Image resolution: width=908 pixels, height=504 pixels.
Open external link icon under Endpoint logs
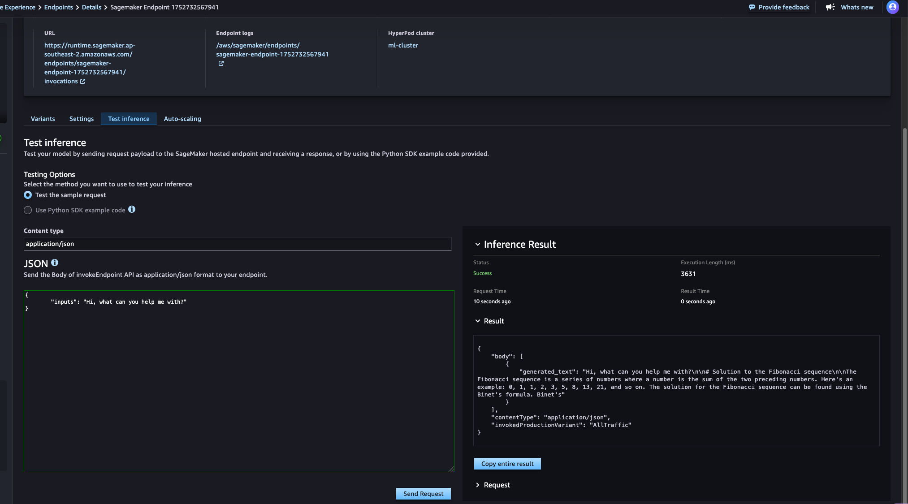pos(221,64)
